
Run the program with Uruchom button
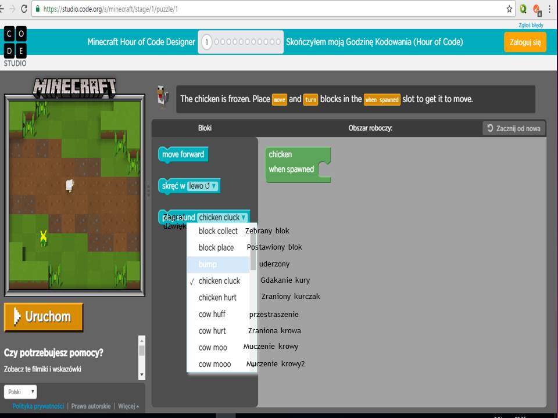click(x=44, y=317)
